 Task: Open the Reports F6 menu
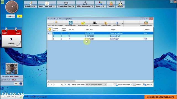click(100, 4)
